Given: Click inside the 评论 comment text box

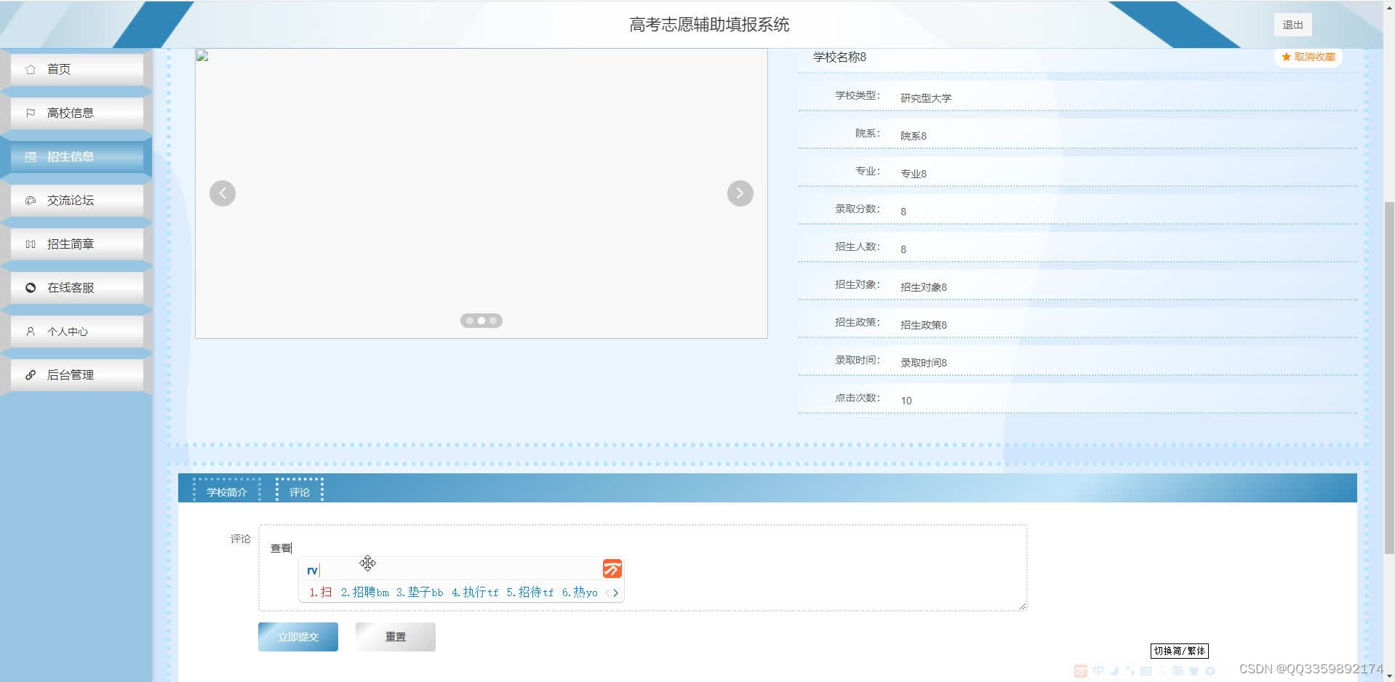Looking at the screenshot, I should pyautogui.click(x=643, y=568).
